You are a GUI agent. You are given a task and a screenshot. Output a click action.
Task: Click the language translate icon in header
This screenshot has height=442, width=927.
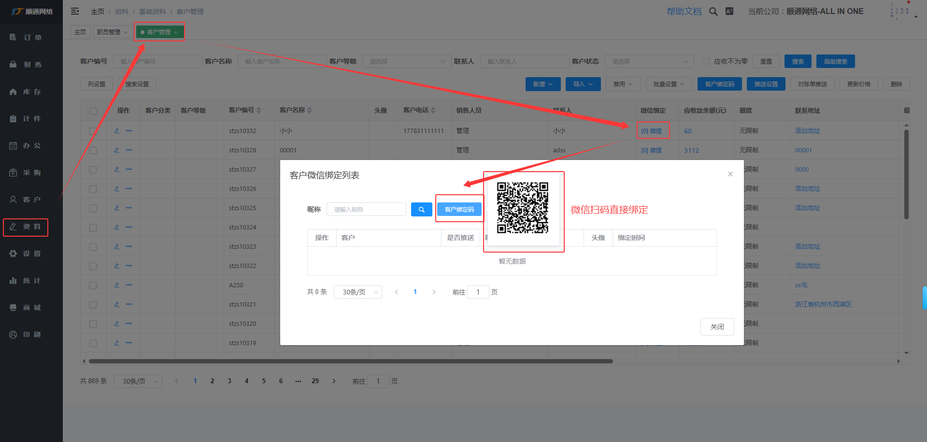click(729, 12)
